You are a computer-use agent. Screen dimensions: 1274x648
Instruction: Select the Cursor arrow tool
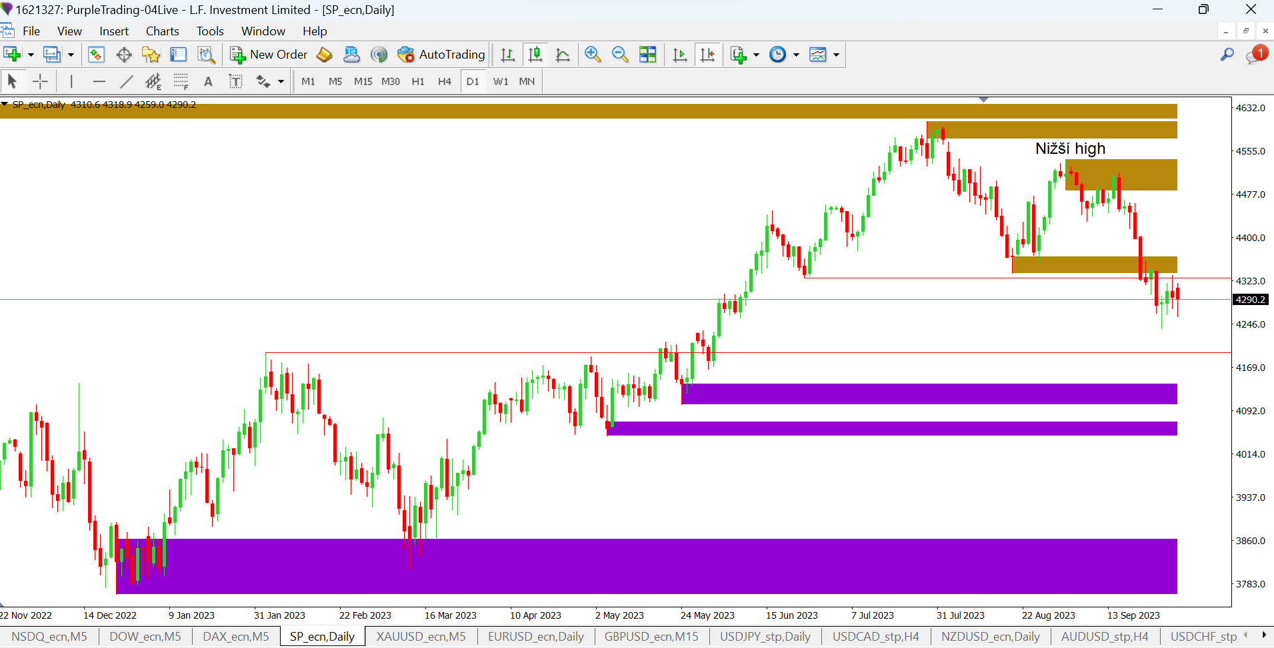[12, 81]
